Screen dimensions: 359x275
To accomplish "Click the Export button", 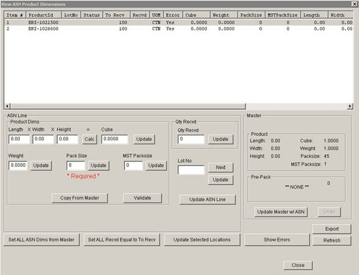I will [332, 229].
